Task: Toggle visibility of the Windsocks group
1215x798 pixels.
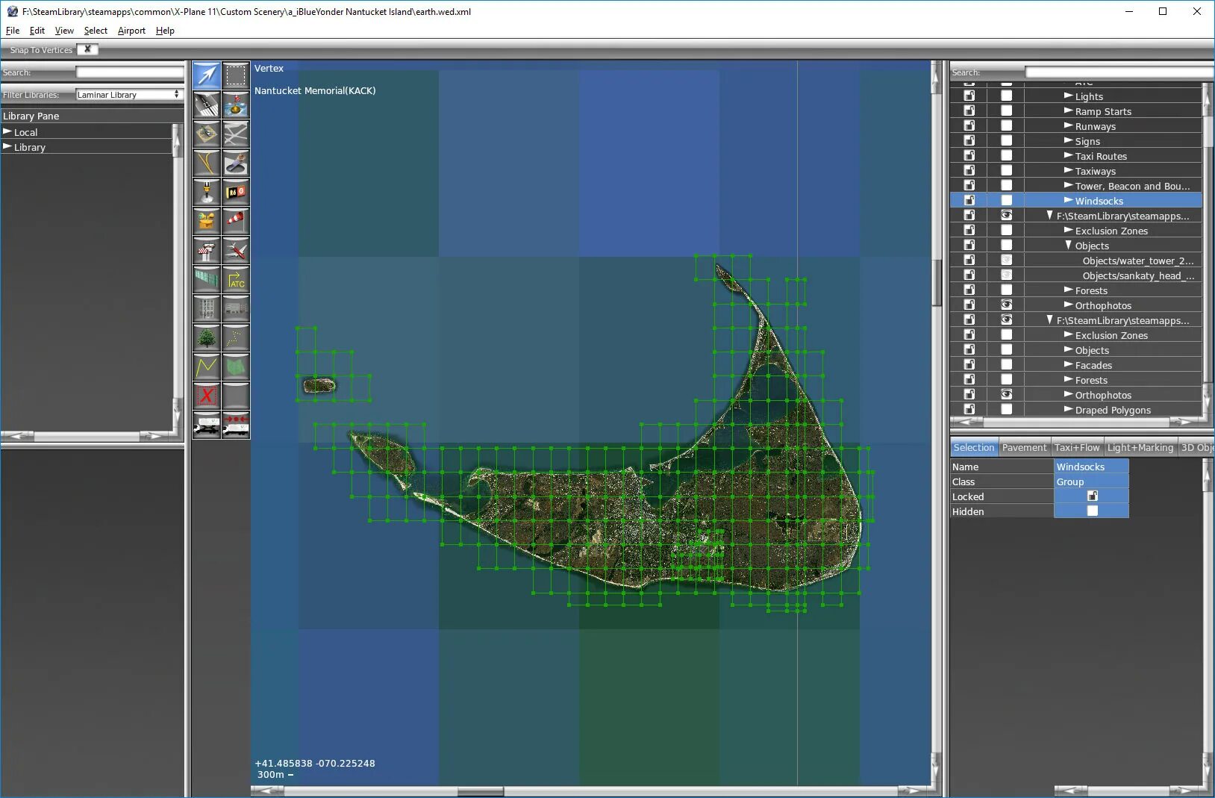Action: 1006,200
